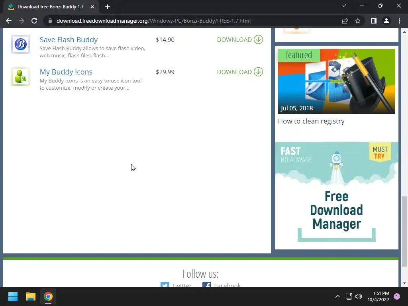This screenshot has height=306, width=408.
Task: Click download arrow icon for Save Flash Buddy
Action: (258, 39)
